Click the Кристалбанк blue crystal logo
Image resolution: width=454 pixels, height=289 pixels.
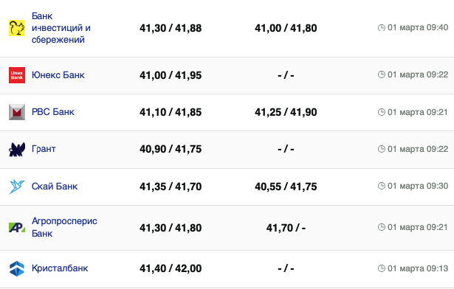17,268
